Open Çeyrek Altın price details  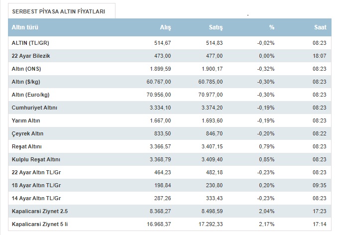(27, 133)
